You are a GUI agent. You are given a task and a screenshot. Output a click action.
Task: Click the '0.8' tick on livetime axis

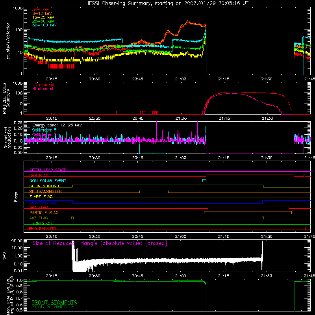(x=20, y=292)
